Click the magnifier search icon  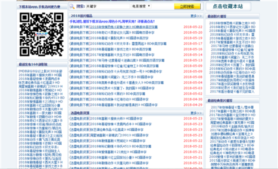coord(72,7)
